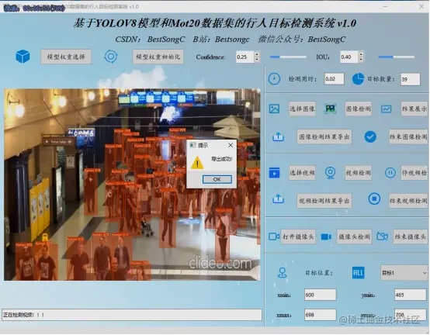Viewport: 430px width, 335px height.
Task: Adjust the IOU slider
Action: (397, 57)
